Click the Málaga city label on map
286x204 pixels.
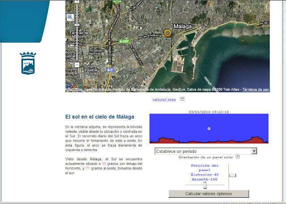[x=183, y=27]
